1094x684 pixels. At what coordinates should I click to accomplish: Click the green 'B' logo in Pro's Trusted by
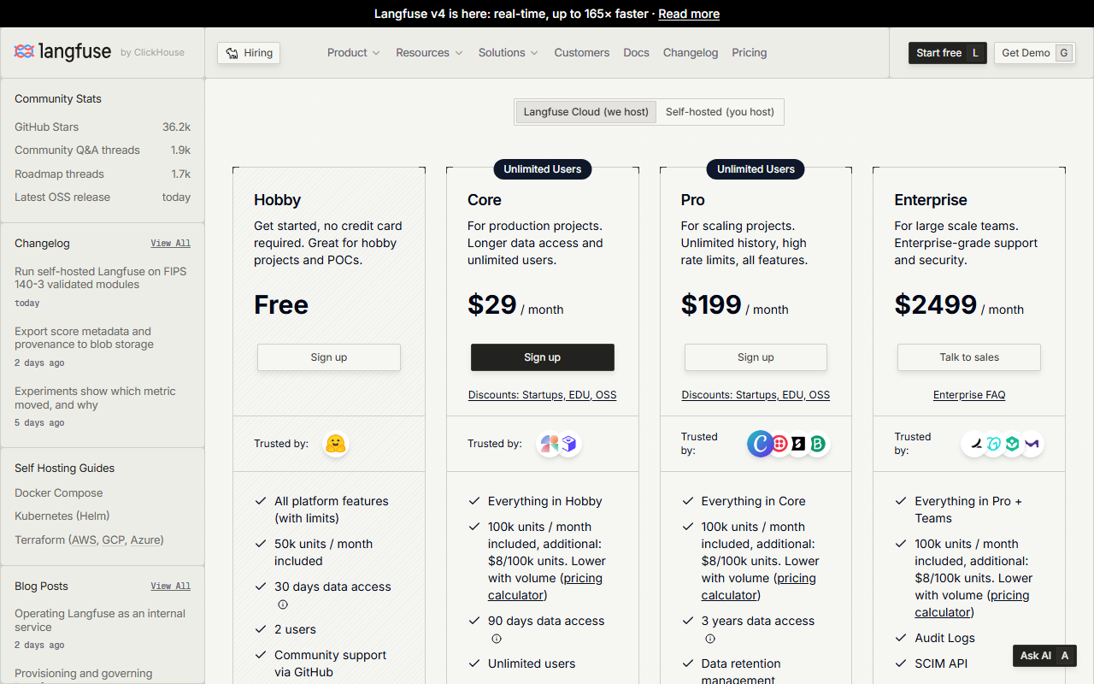[818, 444]
